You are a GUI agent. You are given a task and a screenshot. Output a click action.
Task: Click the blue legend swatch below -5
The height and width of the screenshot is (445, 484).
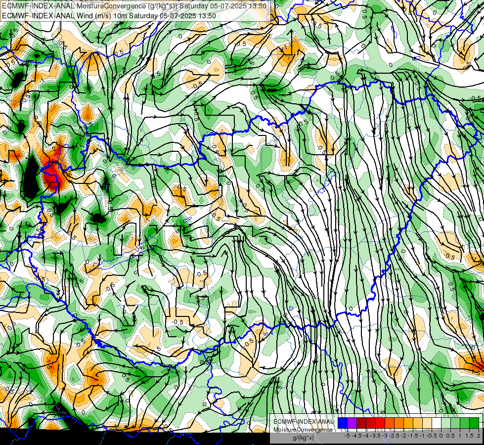[343, 423]
